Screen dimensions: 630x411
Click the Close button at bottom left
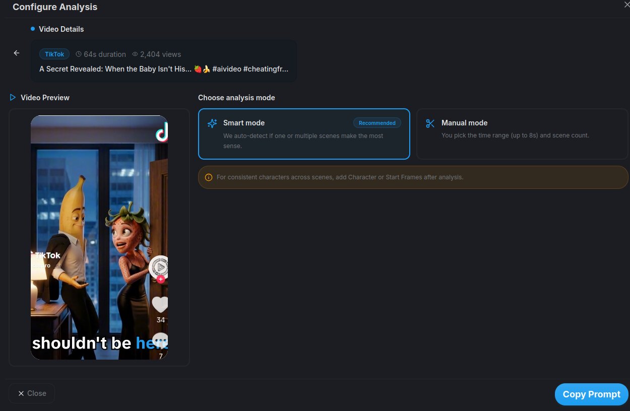[x=32, y=393]
